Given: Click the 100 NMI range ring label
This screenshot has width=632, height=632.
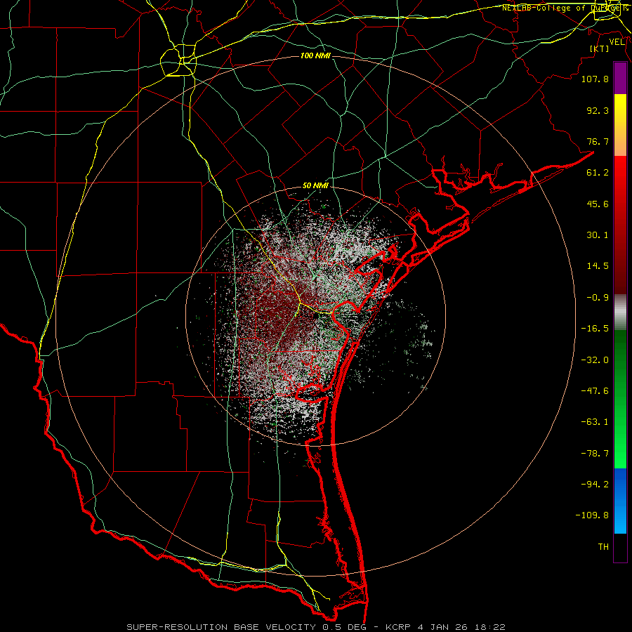Looking at the screenshot, I should click(x=315, y=55).
